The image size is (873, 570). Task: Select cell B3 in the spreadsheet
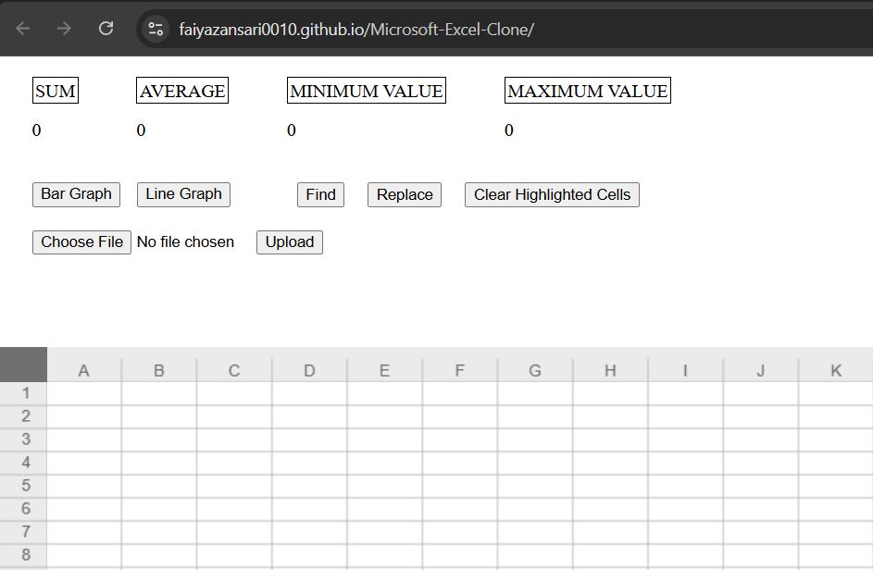point(159,440)
